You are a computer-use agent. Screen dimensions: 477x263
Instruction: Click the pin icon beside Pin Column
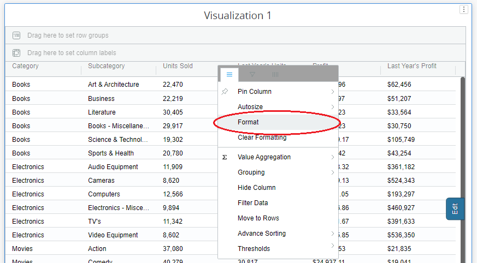[225, 92]
